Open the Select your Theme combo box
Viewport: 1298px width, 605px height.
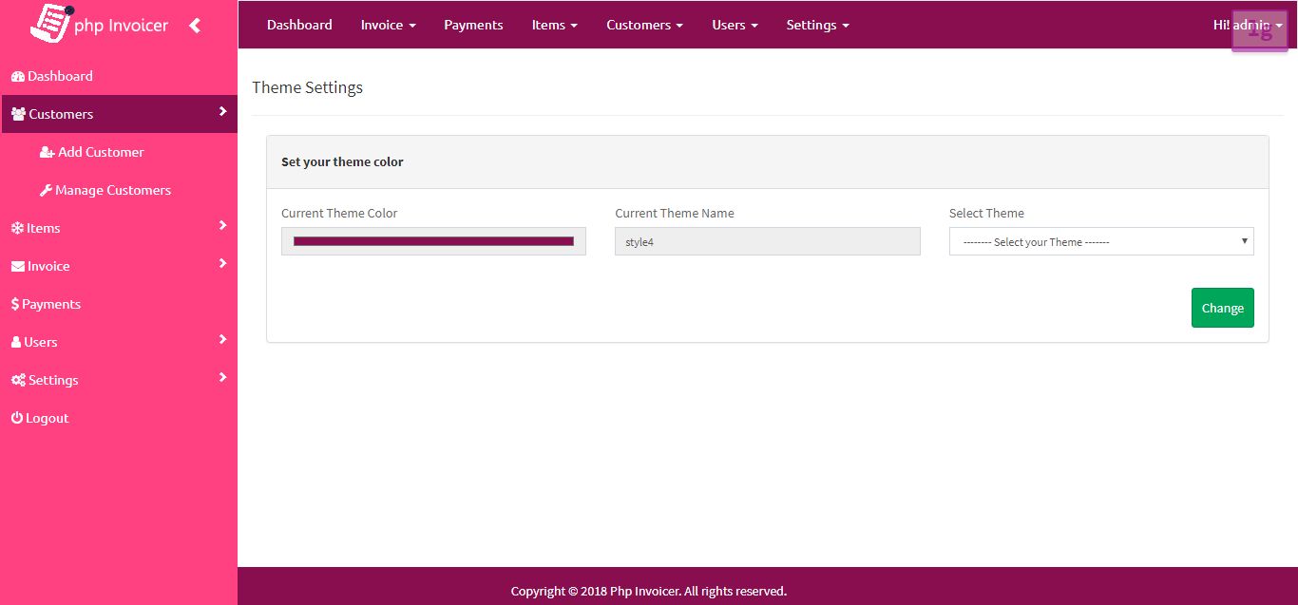[1101, 241]
